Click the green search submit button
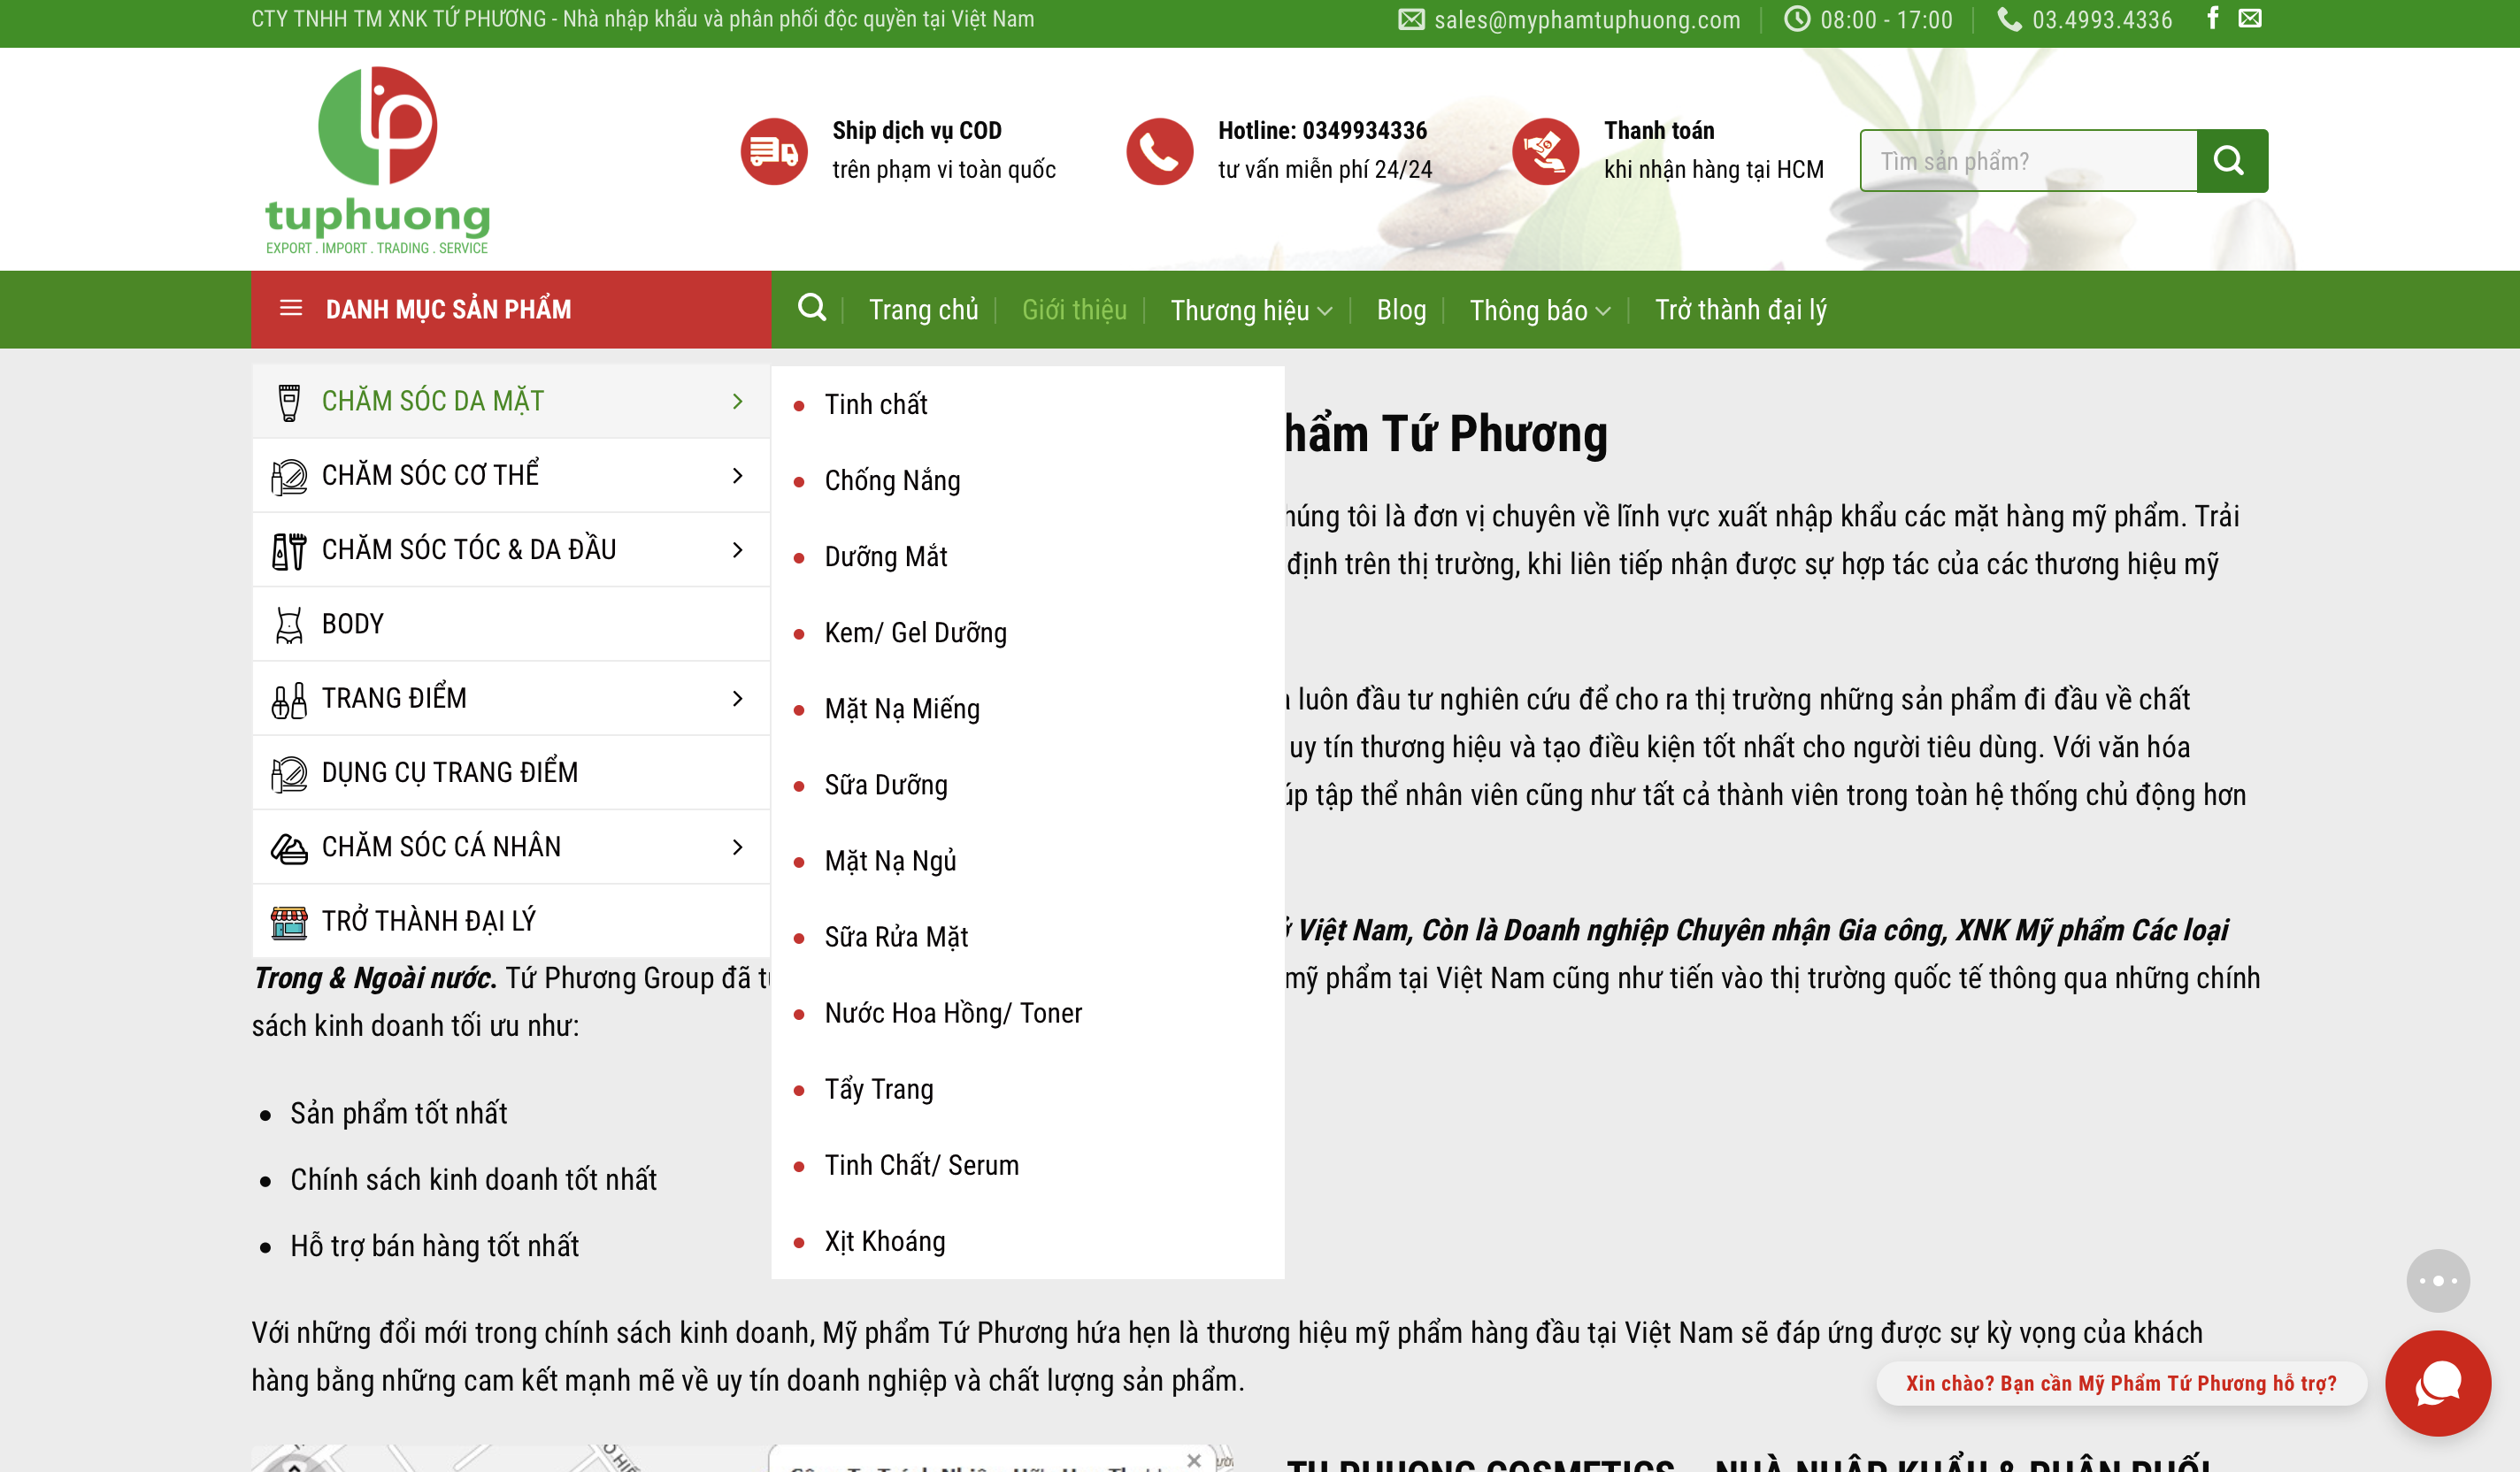The width and height of the screenshot is (2520, 1472). [x=2231, y=160]
